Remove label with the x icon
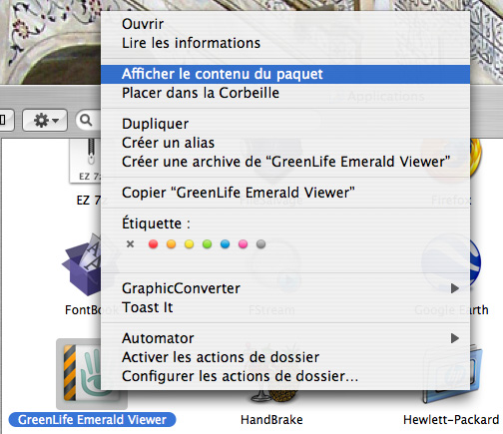This screenshot has width=503, height=434. 130,244
